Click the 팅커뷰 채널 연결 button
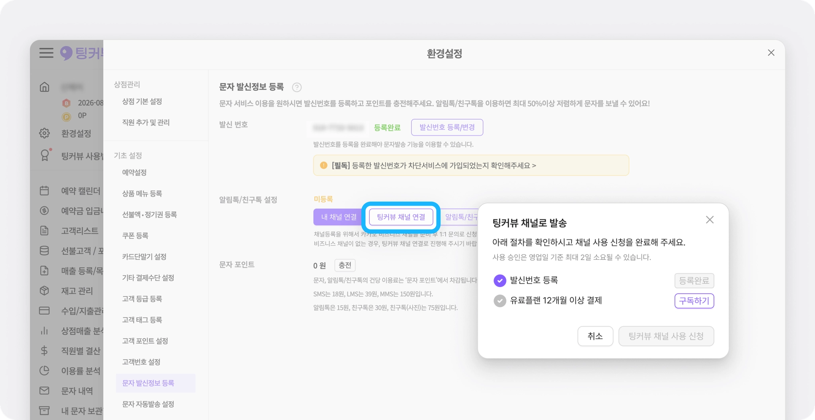Image resolution: width=815 pixels, height=420 pixels. tap(401, 217)
